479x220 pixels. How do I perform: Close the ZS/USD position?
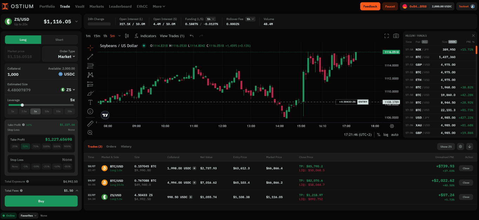tap(466, 197)
